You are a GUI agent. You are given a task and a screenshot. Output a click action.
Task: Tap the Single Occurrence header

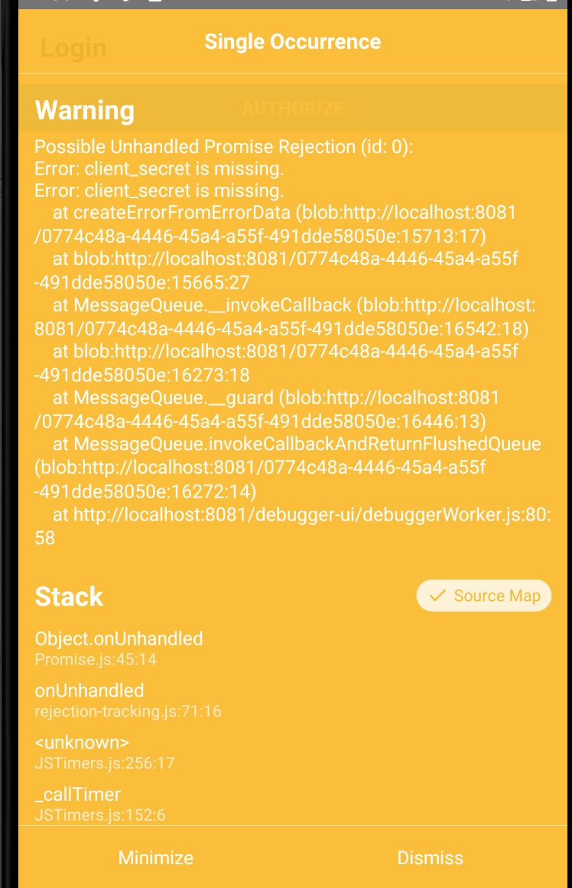(293, 41)
